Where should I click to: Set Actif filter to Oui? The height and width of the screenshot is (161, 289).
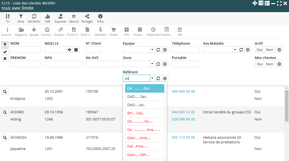click(x=259, y=50)
